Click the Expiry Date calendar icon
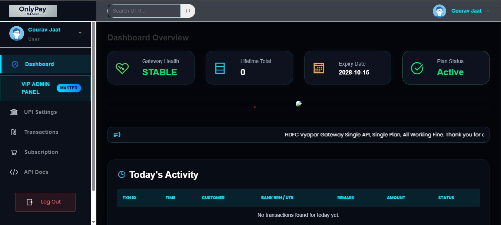Screen dimensions: 501x225 coord(319,68)
